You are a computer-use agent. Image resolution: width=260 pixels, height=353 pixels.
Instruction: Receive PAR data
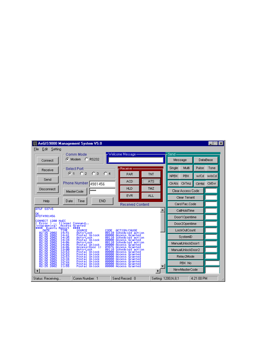coord(130,174)
